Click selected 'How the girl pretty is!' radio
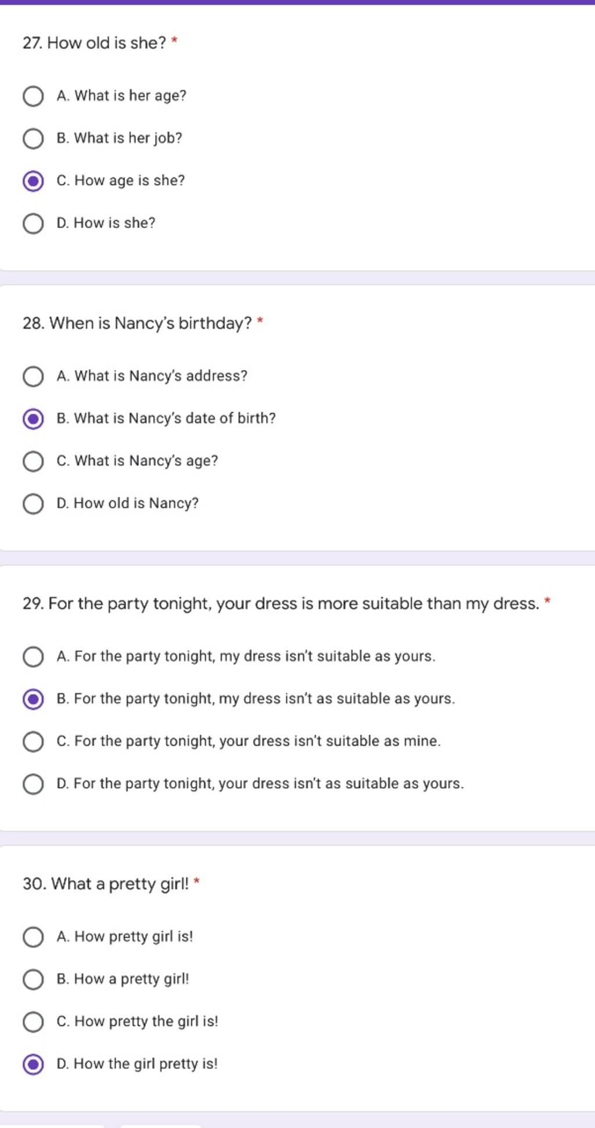 pos(33,1063)
